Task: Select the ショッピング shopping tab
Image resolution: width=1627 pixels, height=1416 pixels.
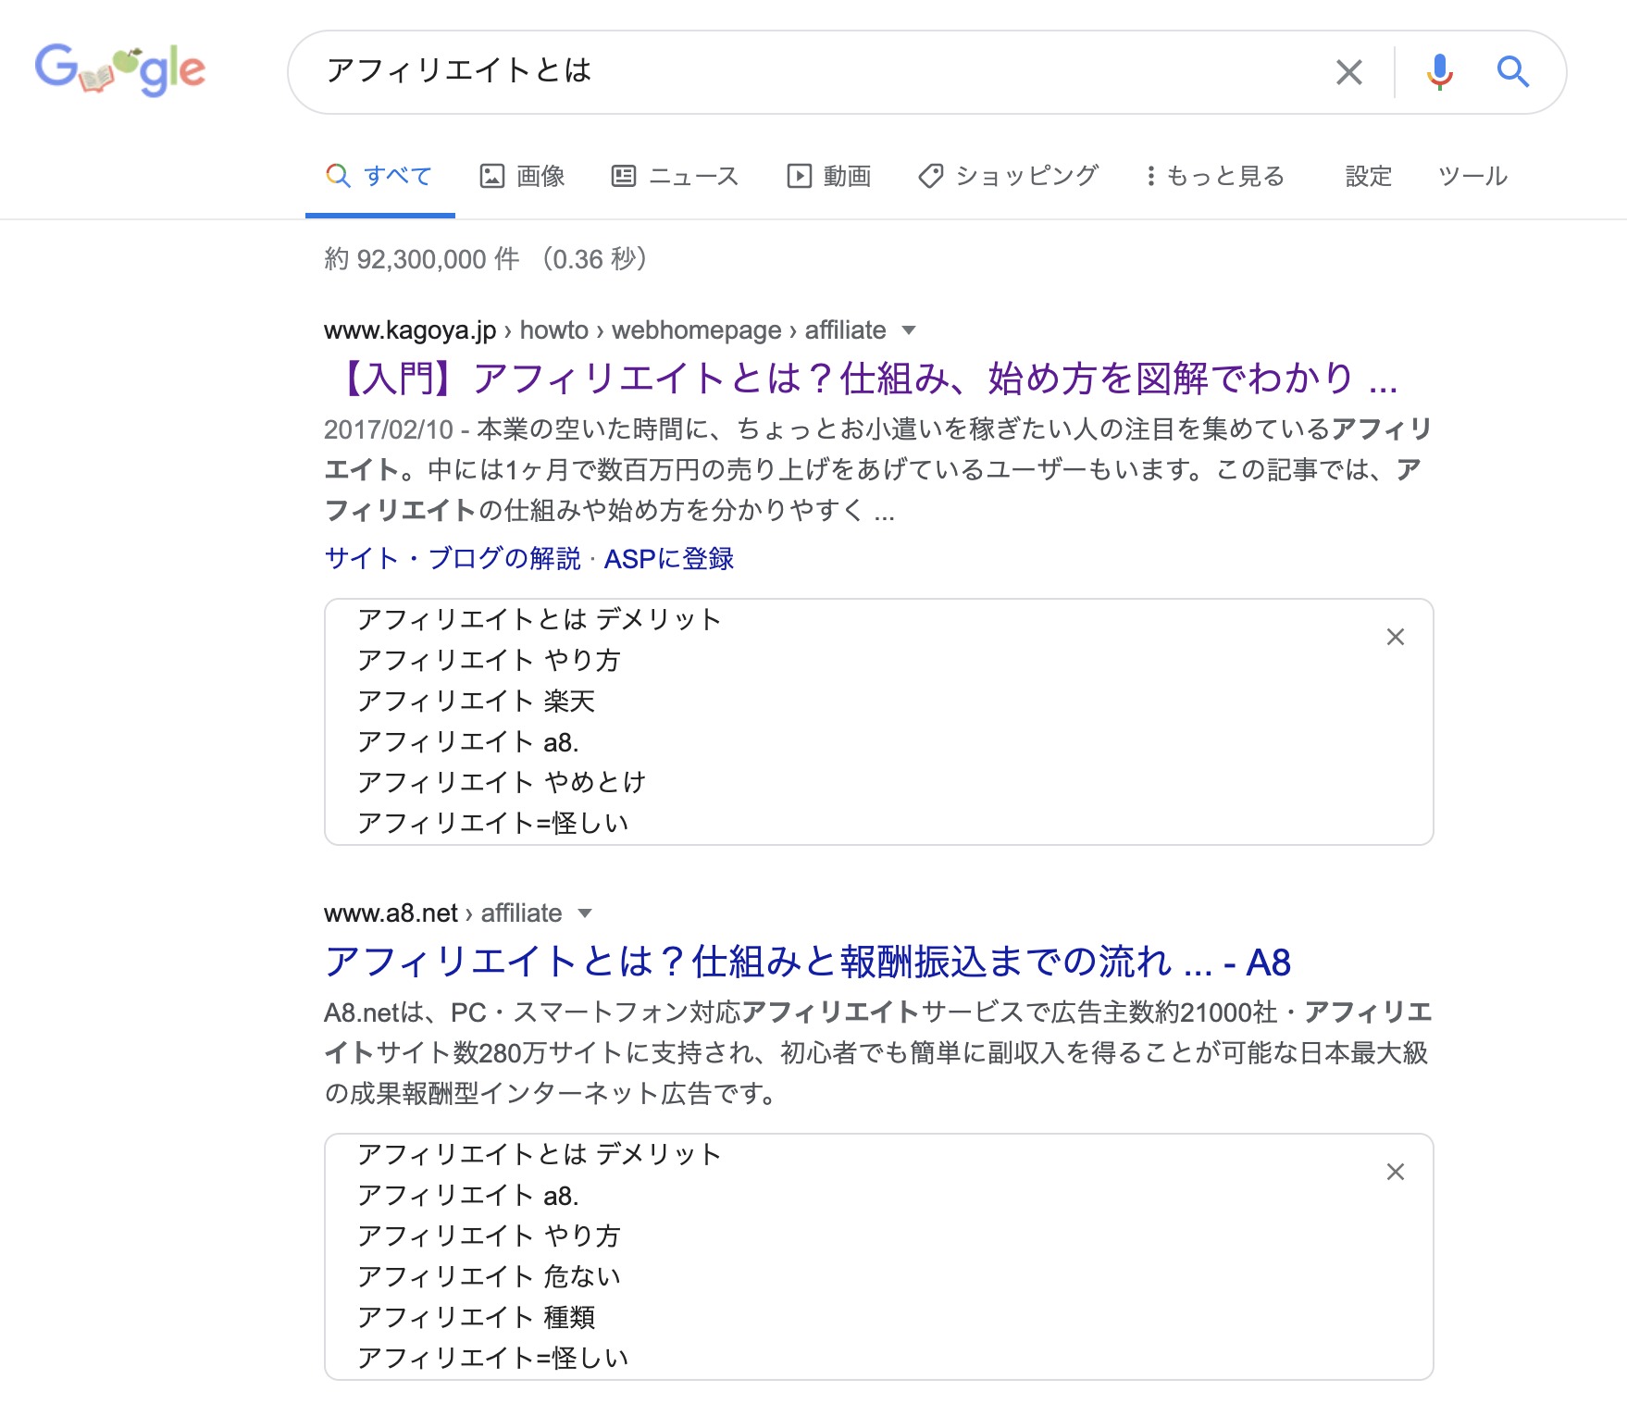Action: point(1008,176)
